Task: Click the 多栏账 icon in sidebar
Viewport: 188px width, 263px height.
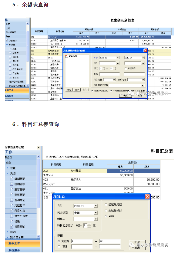Action: coord(10,65)
